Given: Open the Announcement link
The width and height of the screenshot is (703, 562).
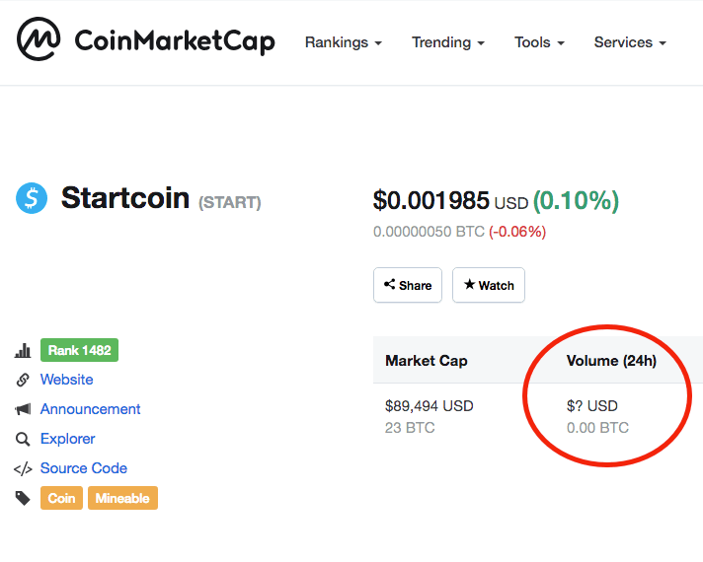Looking at the screenshot, I should click(91, 409).
